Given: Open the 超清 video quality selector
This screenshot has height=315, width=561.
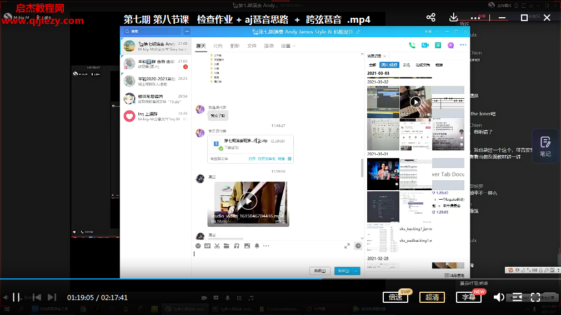Looking at the screenshot, I should point(432,297).
